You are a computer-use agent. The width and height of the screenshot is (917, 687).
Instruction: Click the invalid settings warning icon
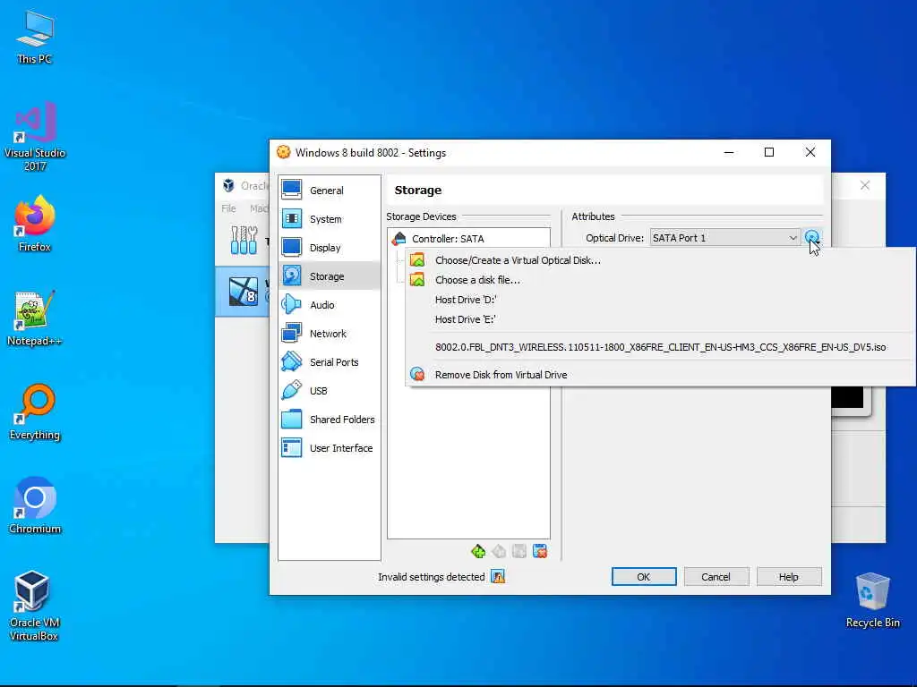pyautogui.click(x=498, y=577)
